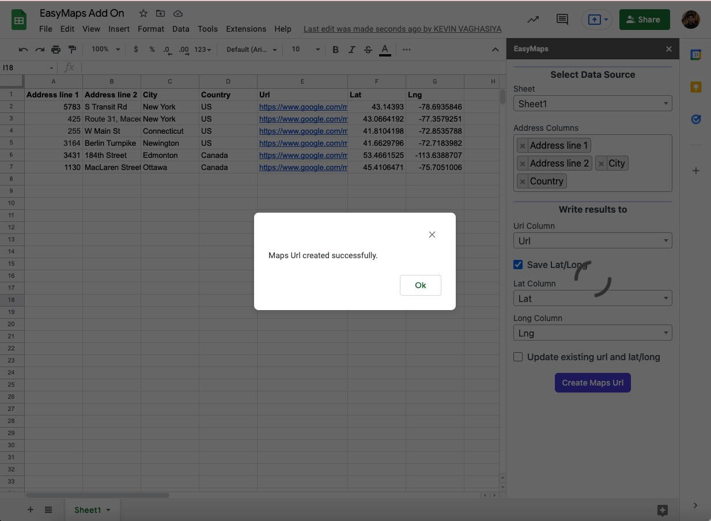Open the Format menu
Image resolution: width=711 pixels, height=521 pixels.
(151, 29)
